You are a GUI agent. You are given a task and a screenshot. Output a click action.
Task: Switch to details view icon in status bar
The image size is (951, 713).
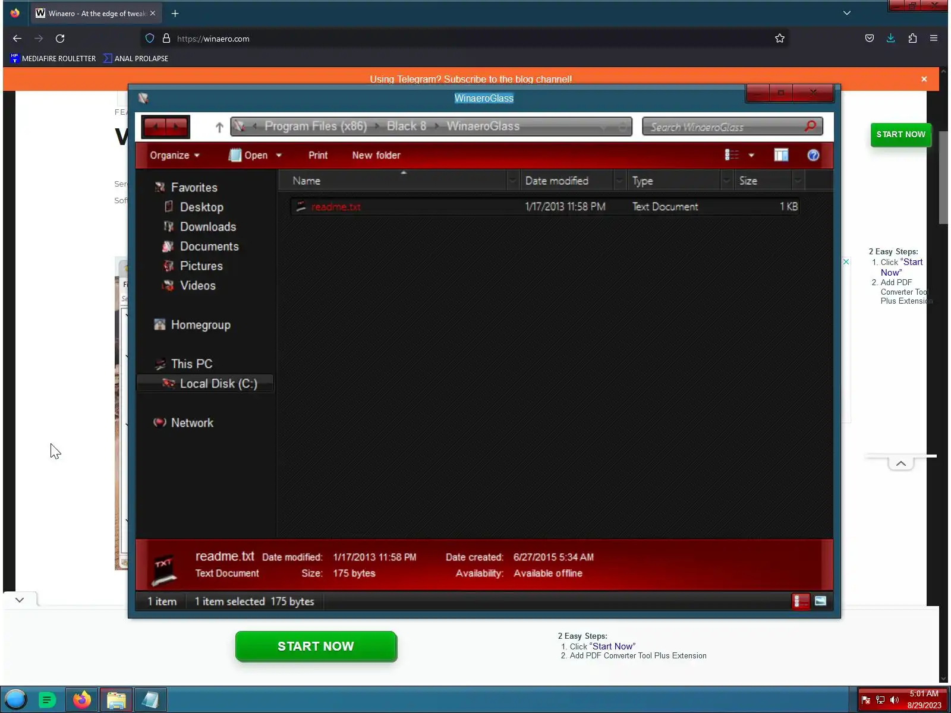click(x=801, y=601)
